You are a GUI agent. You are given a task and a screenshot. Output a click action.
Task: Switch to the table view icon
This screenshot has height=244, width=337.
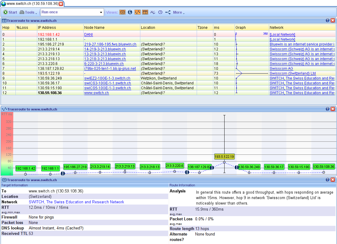tap(145, 12)
